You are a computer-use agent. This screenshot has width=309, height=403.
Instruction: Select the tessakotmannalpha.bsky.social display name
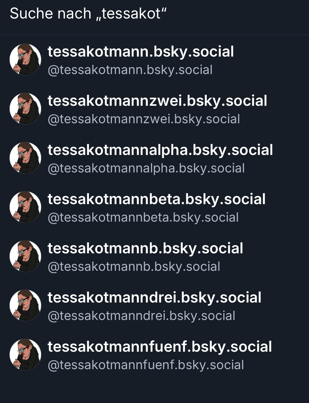(160, 150)
